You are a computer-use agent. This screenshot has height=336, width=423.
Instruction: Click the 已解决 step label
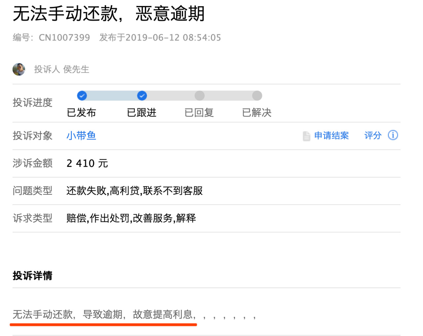tap(257, 113)
